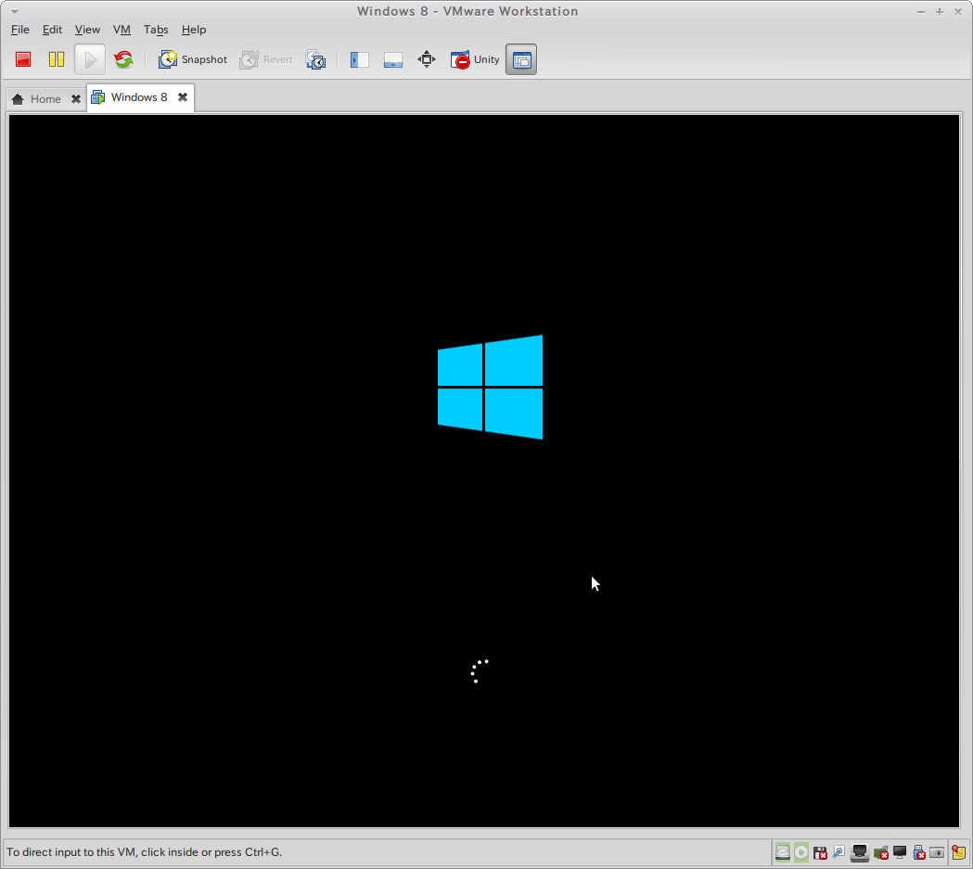The width and height of the screenshot is (973, 869).
Task: Open the snapshot manager icon
Action: click(x=316, y=59)
